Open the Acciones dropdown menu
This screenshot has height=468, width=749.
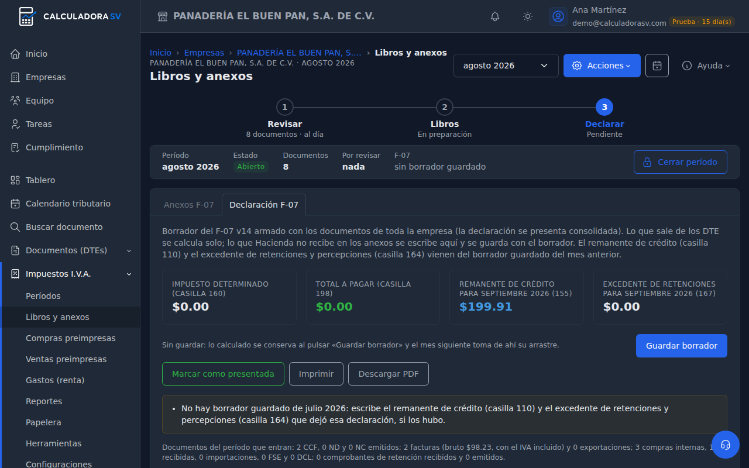602,66
